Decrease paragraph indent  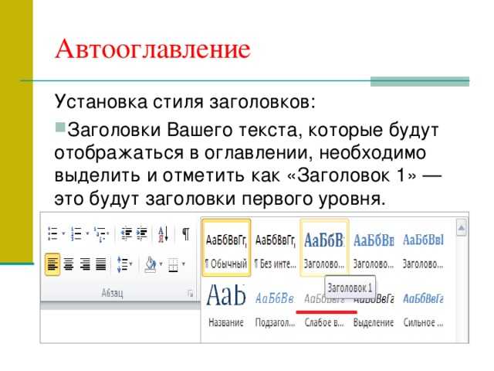click(127, 234)
